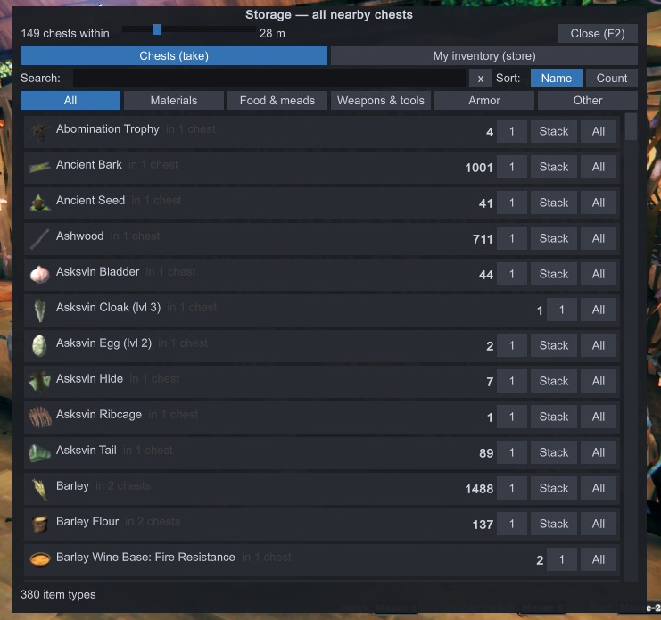
Task: Filter by Weapons & tools category
Action: (381, 100)
